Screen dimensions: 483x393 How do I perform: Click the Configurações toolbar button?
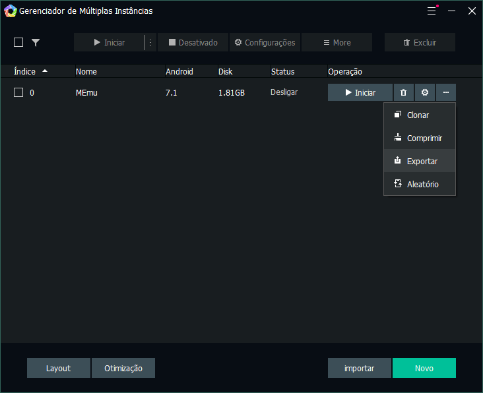pyautogui.click(x=265, y=42)
